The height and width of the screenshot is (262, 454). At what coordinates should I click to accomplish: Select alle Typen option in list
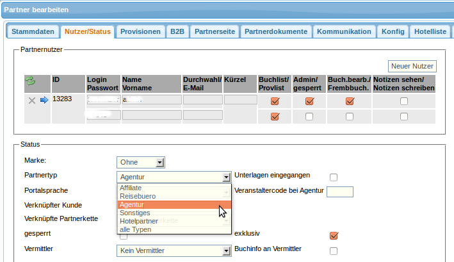pyautogui.click(x=136, y=229)
